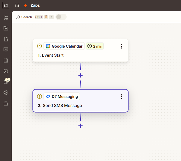Select the 2. Send SMS Message text
Screen dimensions: 181x161
click(x=60, y=106)
